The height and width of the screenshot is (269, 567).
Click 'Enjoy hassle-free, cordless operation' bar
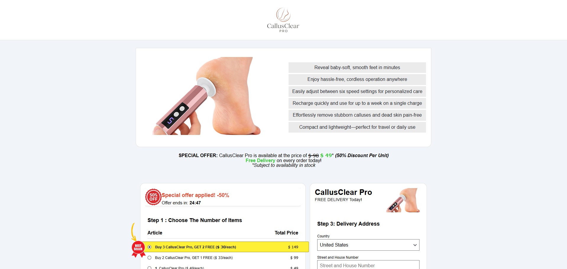pyautogui.click(x=357, y=79)
